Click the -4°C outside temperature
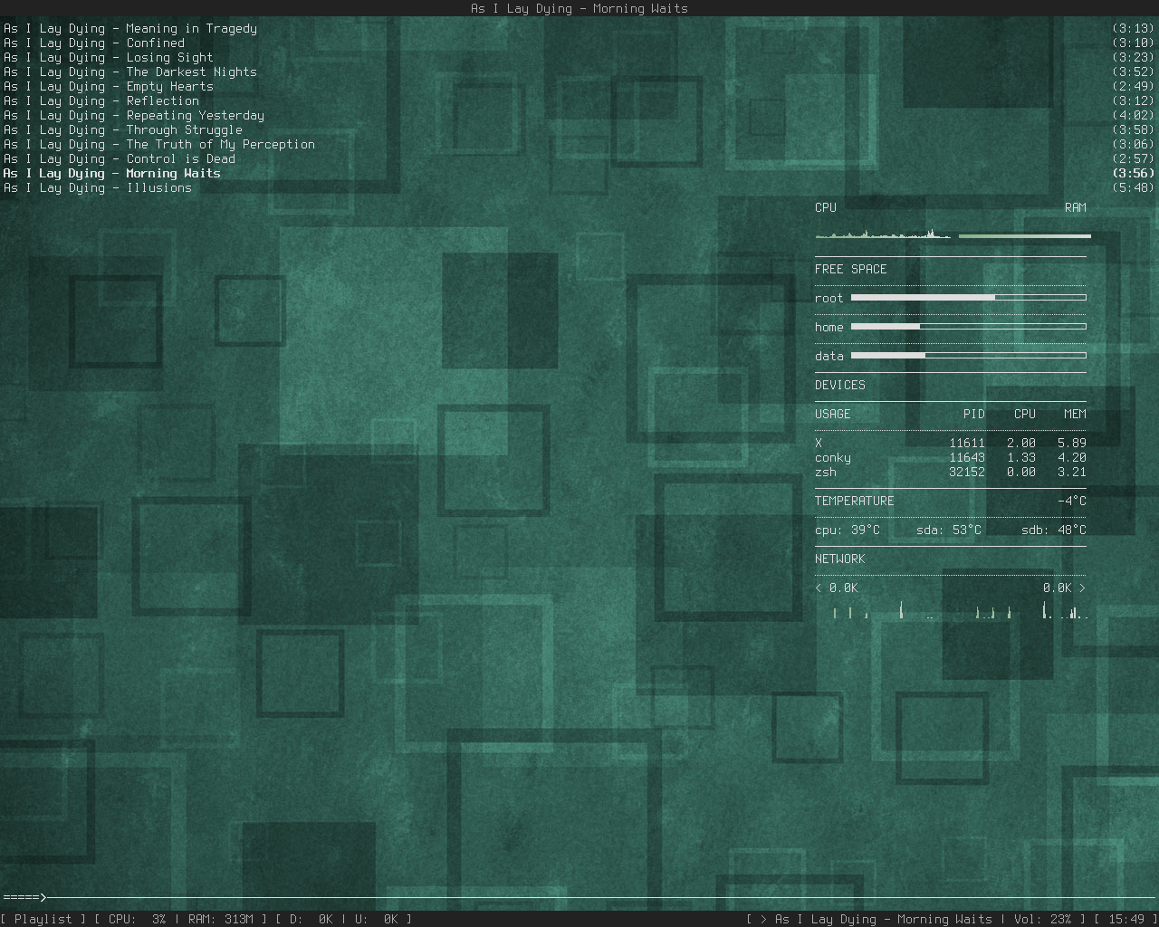The width and height of the screenshot is (1159, 927). click(1072, 502)
